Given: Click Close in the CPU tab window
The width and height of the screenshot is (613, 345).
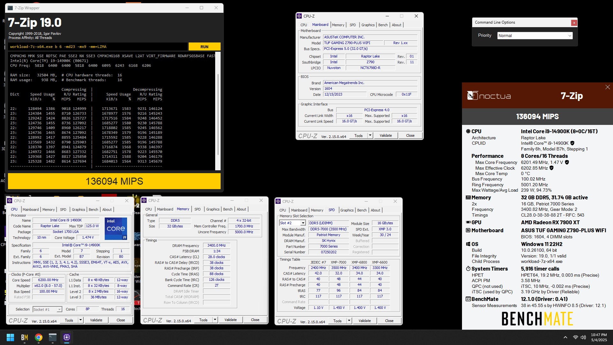Looking at the screenshot, I should tap(121, 320).
